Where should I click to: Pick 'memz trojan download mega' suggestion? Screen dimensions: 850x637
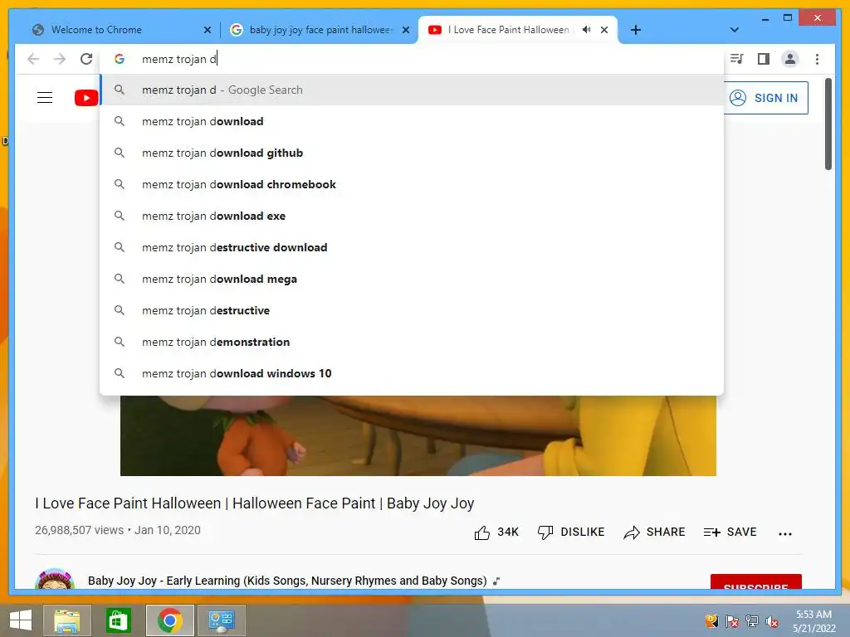pyautogui.click(x=412, y=279)
